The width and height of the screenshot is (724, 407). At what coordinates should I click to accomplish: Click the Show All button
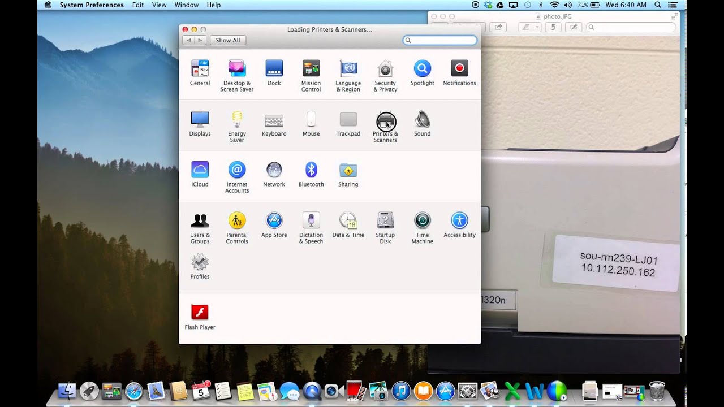tap(227, 40)
